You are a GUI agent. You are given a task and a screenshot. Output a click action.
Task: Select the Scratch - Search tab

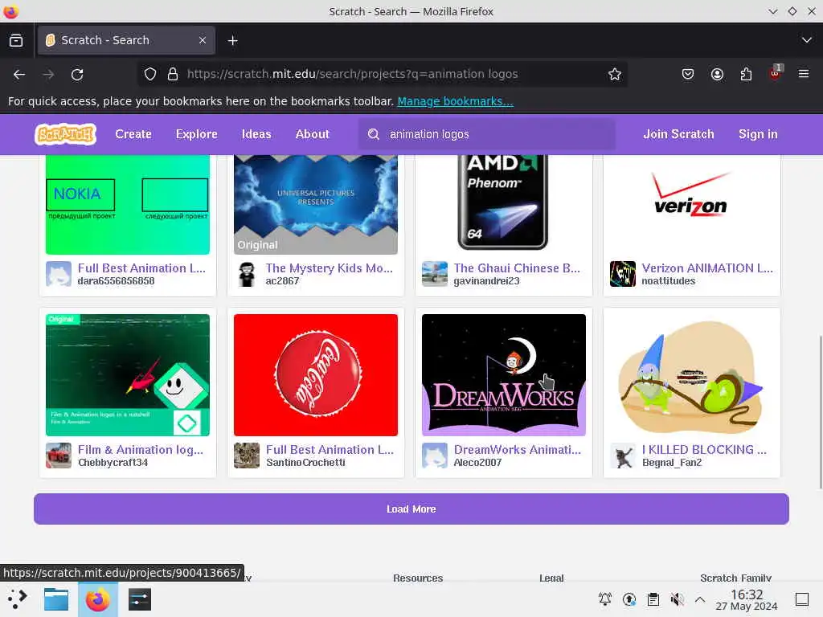coord(126,40)
